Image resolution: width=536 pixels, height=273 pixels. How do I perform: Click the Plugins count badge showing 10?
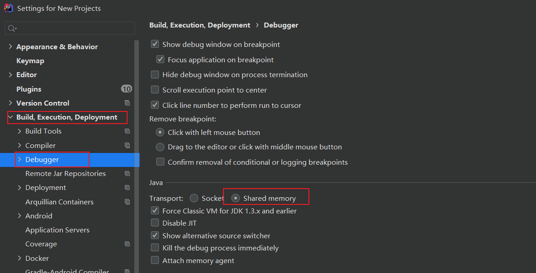pos(127,89)
